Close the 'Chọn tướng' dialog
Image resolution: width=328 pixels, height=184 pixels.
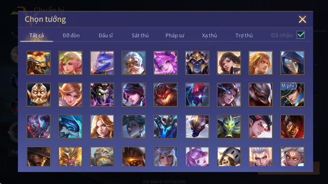click(x=302, y=19)
